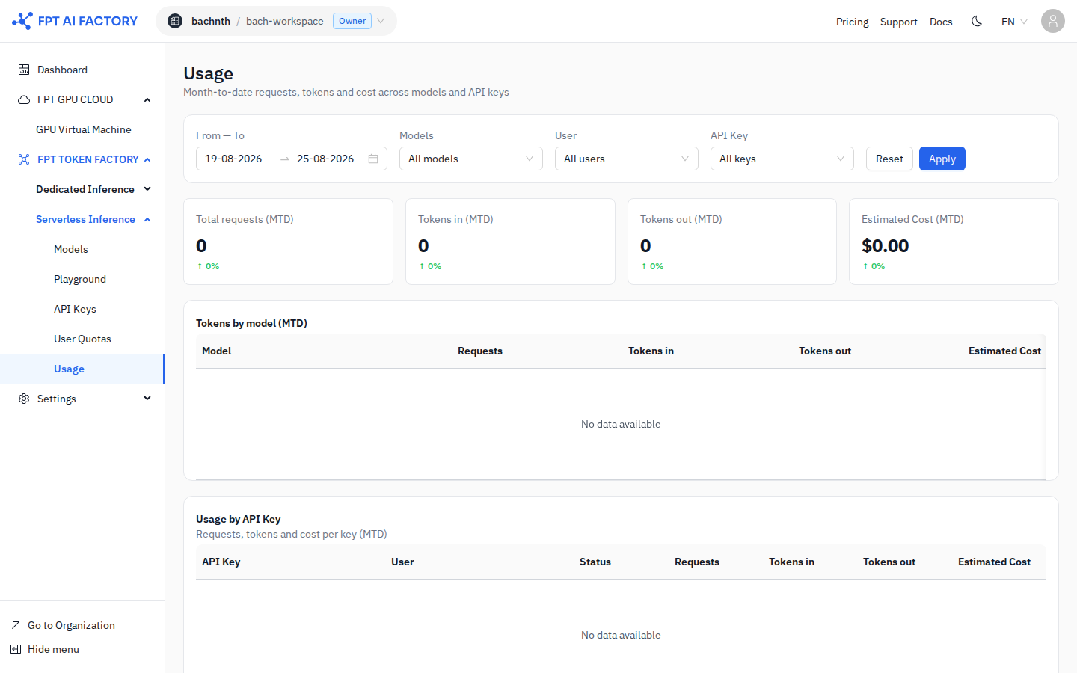Click the Tokens out (MTD) card label
1077x673 pixels.
[681, 219]
